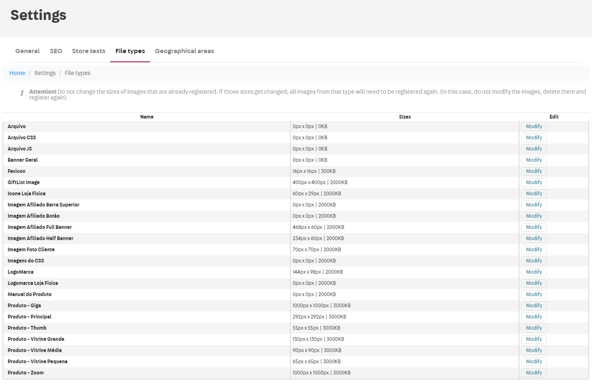The height and width of the screenshot is (384, 592).
Task: Modify the Arquivo CSS file type
Action: tap(534, 138)
